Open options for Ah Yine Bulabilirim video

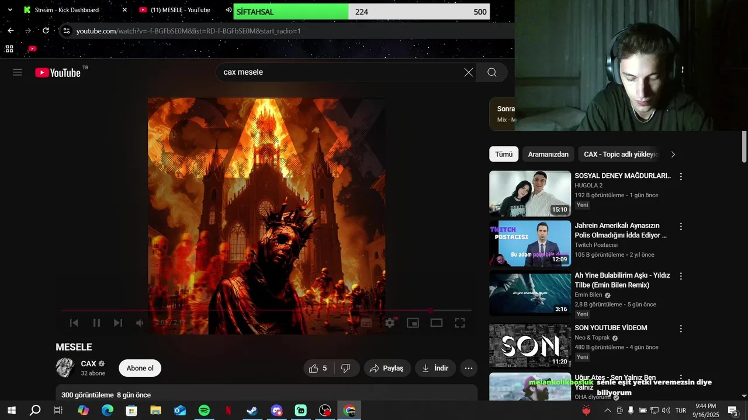pos(680,276)
